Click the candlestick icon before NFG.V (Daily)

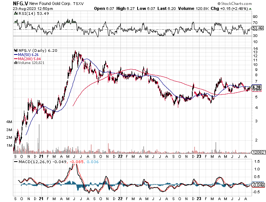tap(16, 50)
